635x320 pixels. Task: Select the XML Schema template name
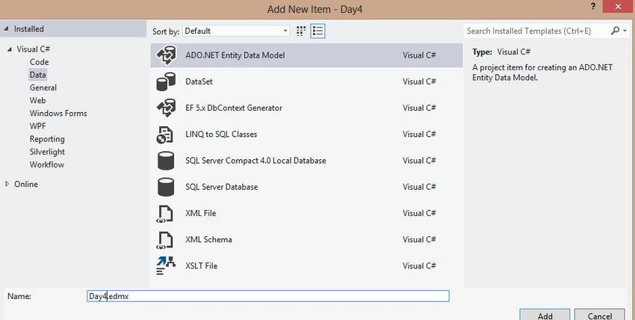point(208,239)
